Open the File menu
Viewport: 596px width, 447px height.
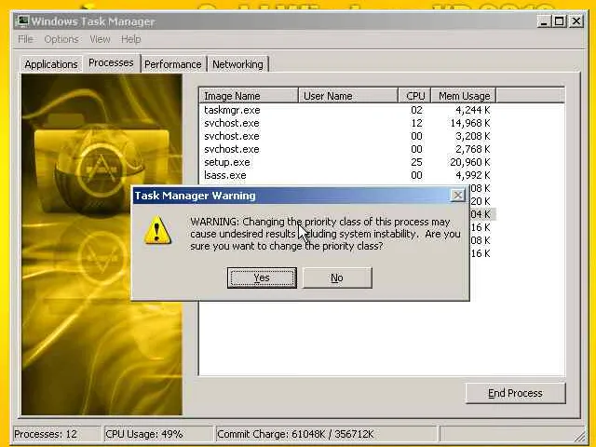(x=25, y=39)
